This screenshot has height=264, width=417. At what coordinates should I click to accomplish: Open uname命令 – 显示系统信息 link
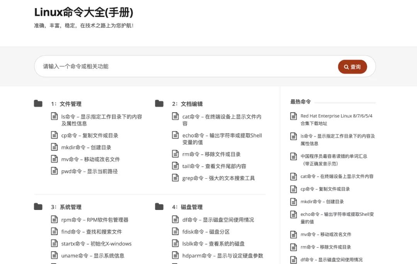point(93,256)
